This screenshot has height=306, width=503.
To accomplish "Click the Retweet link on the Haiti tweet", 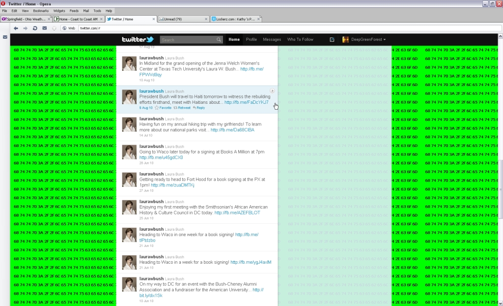I will pyautogui.click(x=184, y=108).
